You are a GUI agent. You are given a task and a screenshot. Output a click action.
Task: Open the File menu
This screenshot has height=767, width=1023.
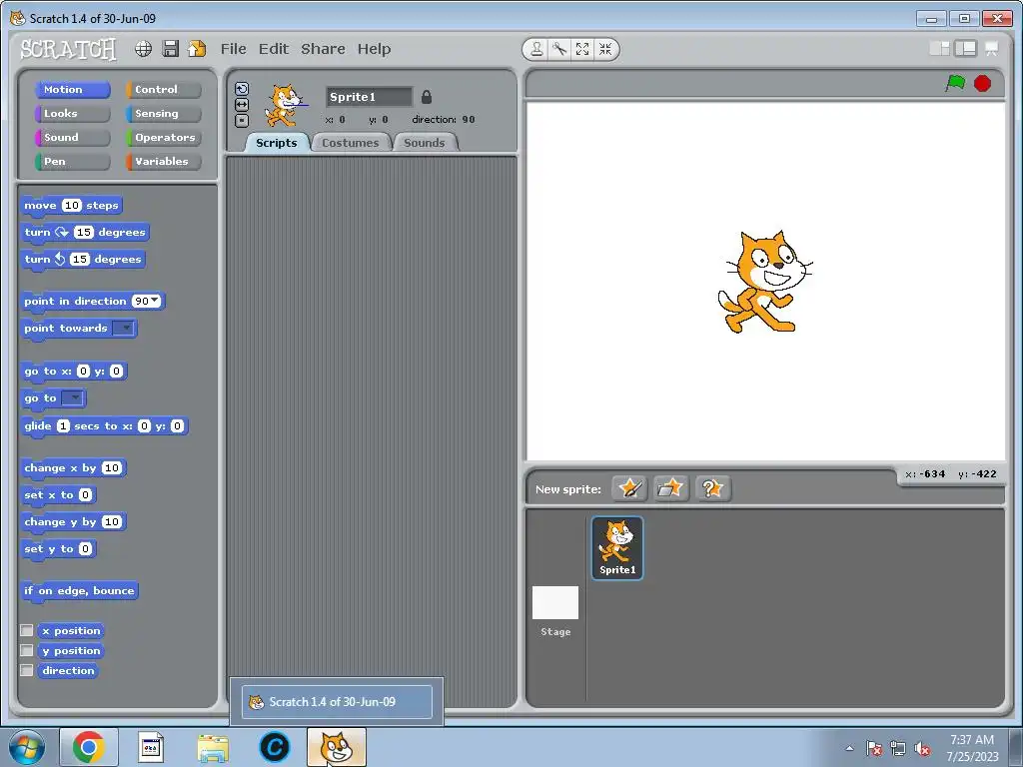coord(233,49)
